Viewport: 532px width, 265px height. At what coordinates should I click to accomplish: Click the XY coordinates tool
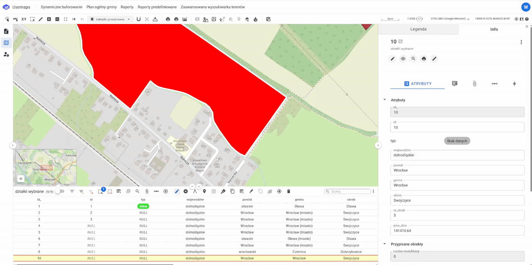(24, 19)
